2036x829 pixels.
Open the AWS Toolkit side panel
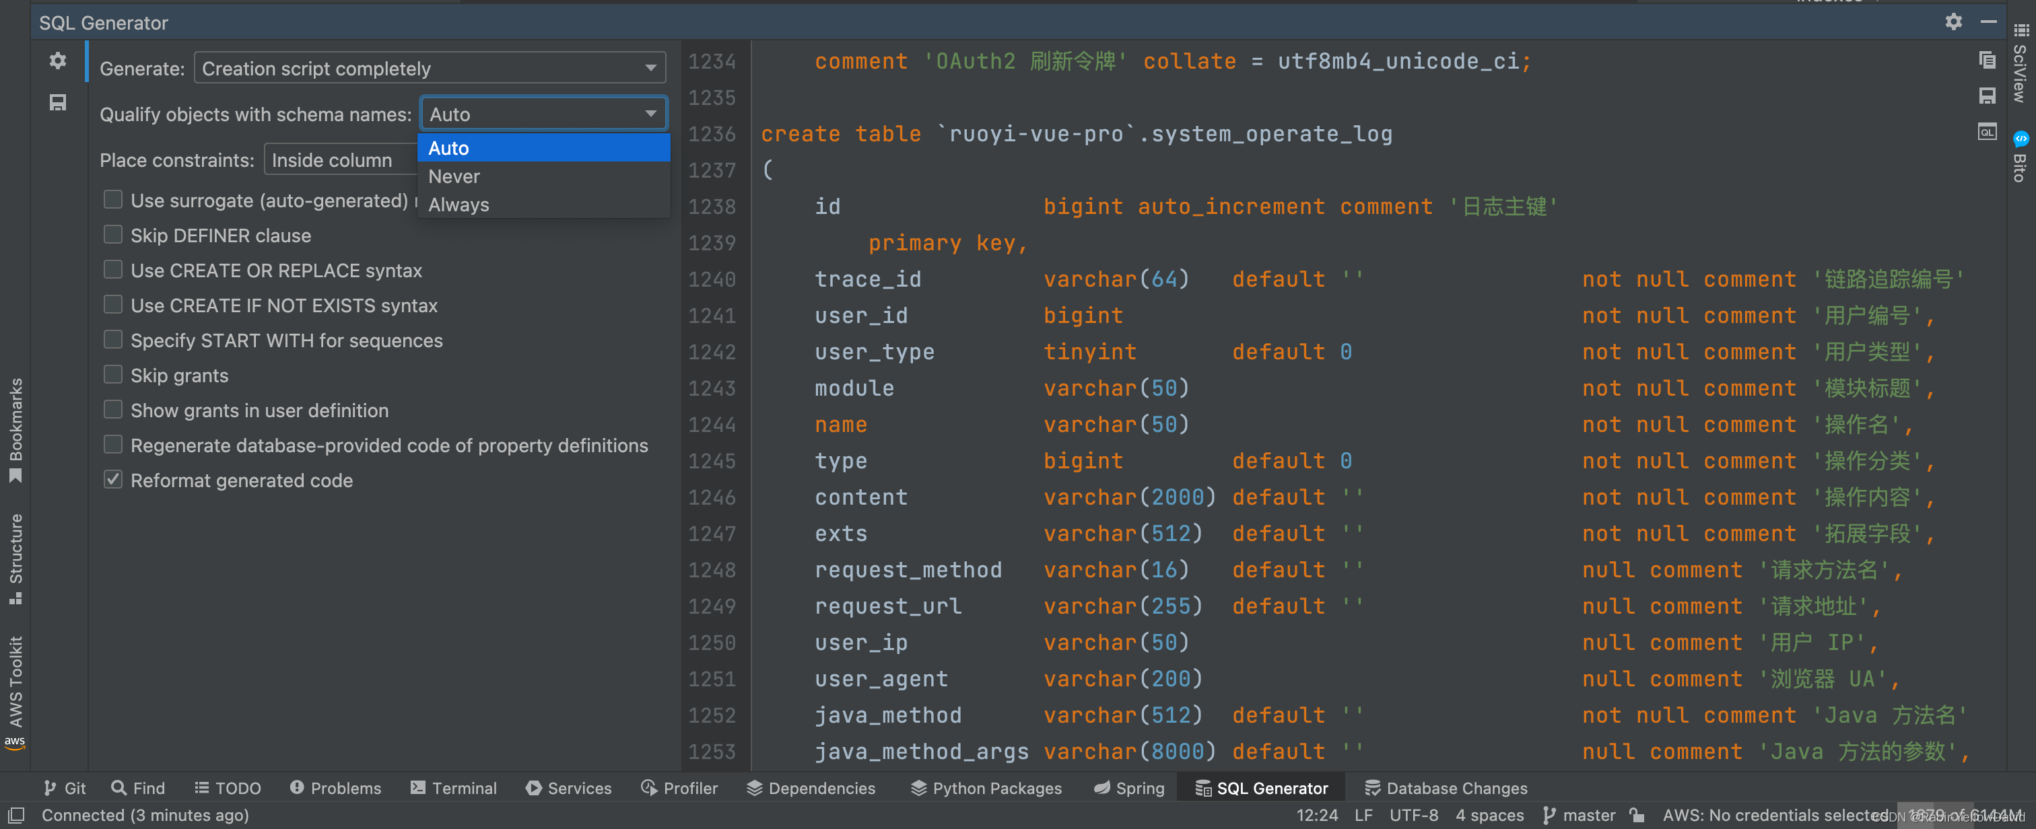[15, 684]
